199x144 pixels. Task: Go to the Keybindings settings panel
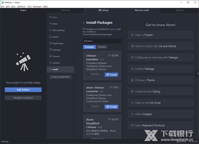coord(58,43)
